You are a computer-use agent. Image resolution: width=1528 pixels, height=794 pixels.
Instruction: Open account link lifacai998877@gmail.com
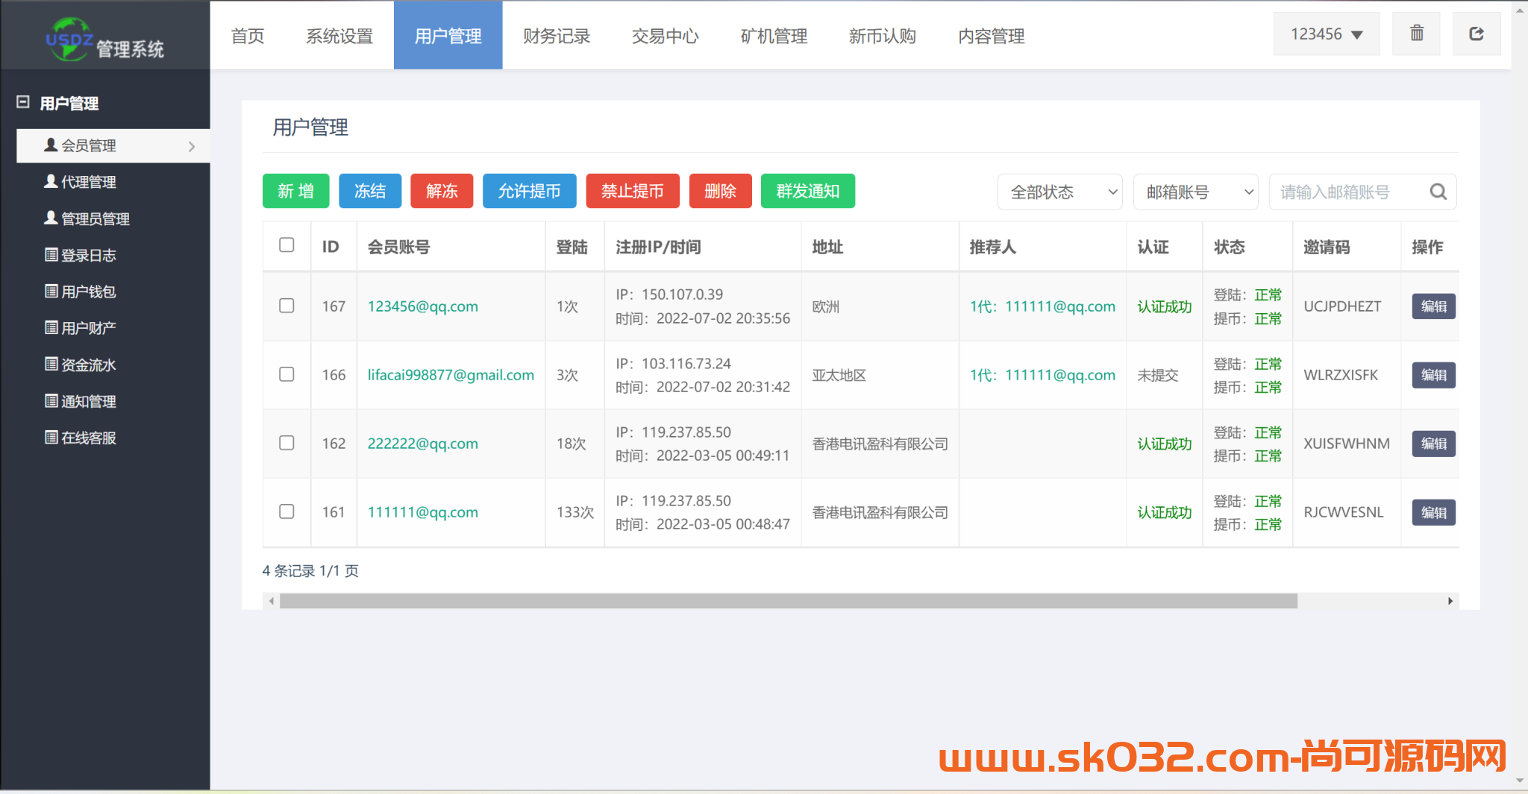click(x=451, y=375)
